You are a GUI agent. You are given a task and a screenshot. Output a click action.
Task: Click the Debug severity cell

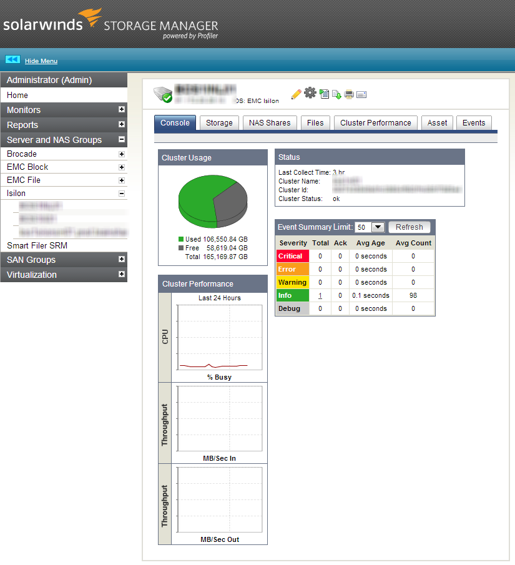[293, 308]
